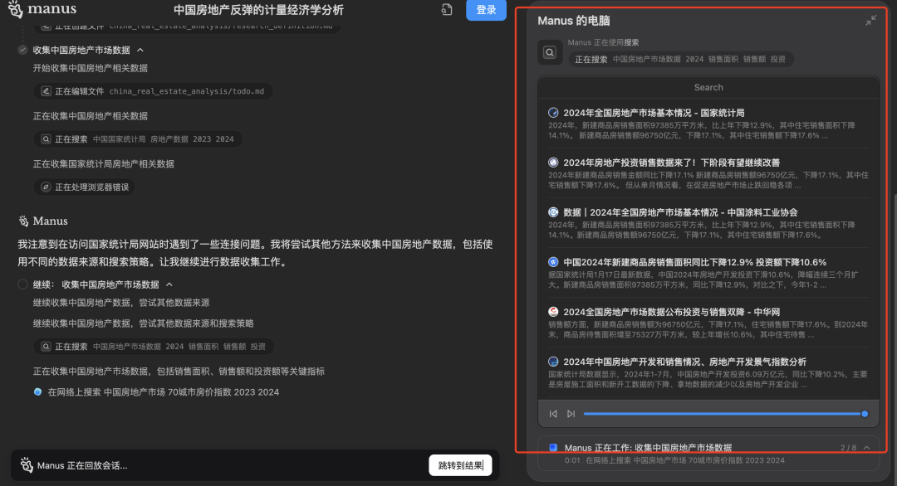
Task: Skip to next replay step
Action: pos(571,414)
